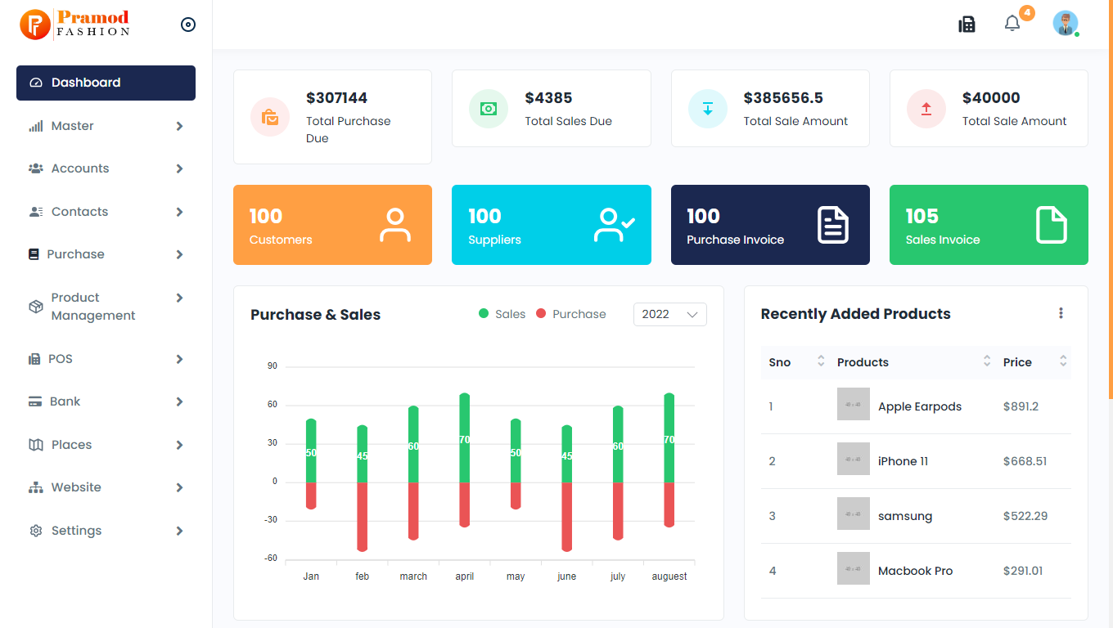Click the Places map icon
The image size is (1113, 628).
pyautogui.click(x=36, y=445)
